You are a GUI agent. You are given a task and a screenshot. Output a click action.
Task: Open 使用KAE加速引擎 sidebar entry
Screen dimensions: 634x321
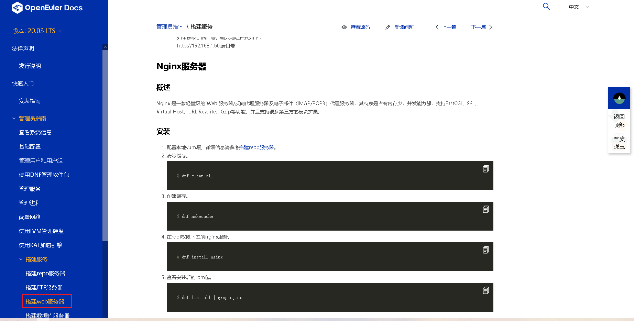tap(41, 245)
